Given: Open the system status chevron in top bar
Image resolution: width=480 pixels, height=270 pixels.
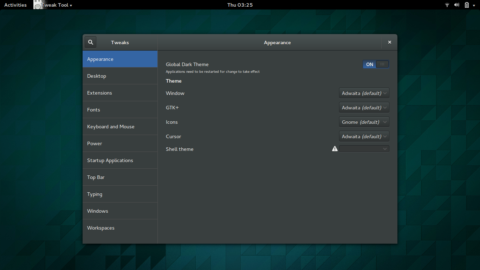Looking at the screenshot, I should pos(474,5).
